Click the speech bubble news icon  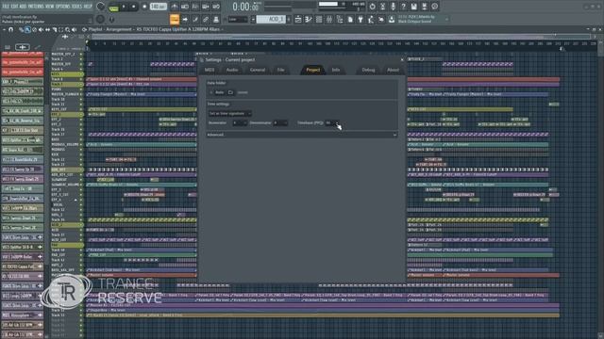pos(434,7)
